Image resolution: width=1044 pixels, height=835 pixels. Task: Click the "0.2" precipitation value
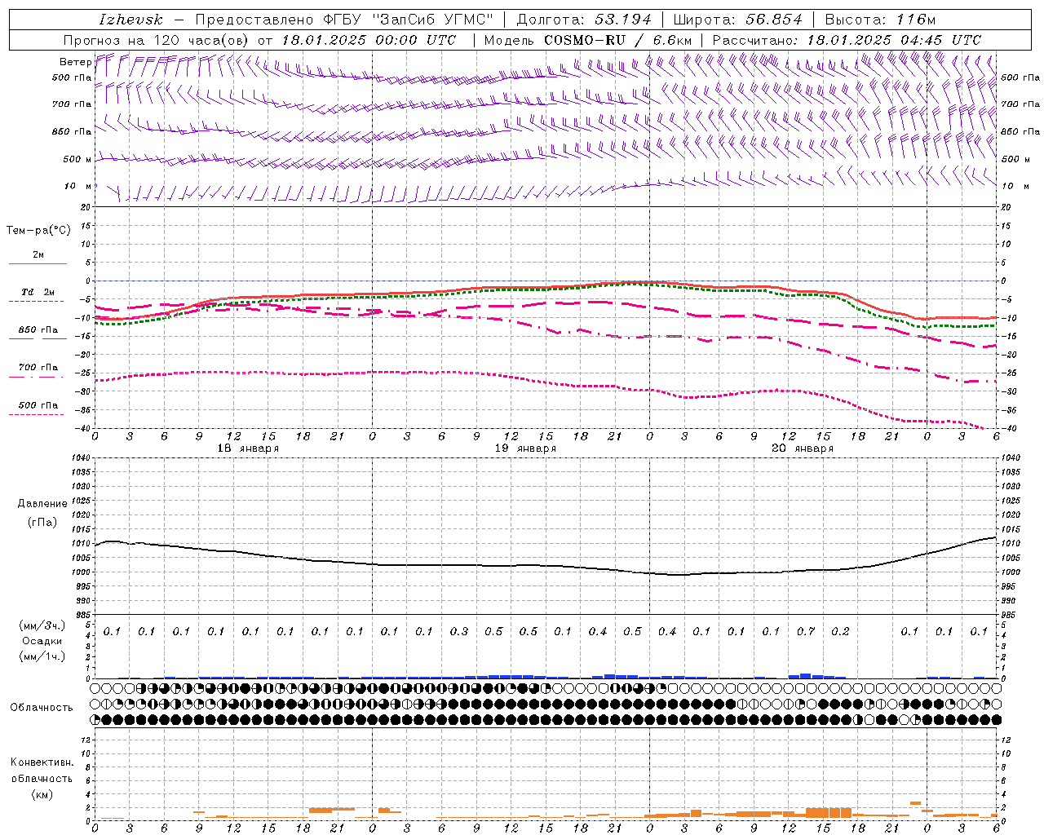pyautogui.click(x=840, y=632)
